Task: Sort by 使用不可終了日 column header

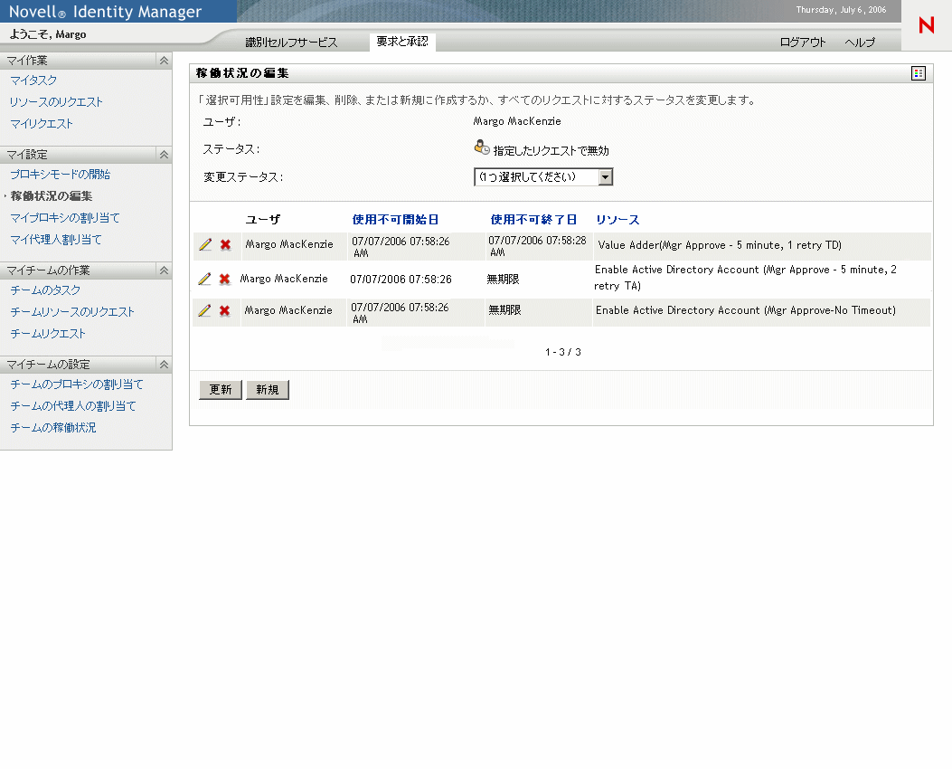Action: click(533, 219)
